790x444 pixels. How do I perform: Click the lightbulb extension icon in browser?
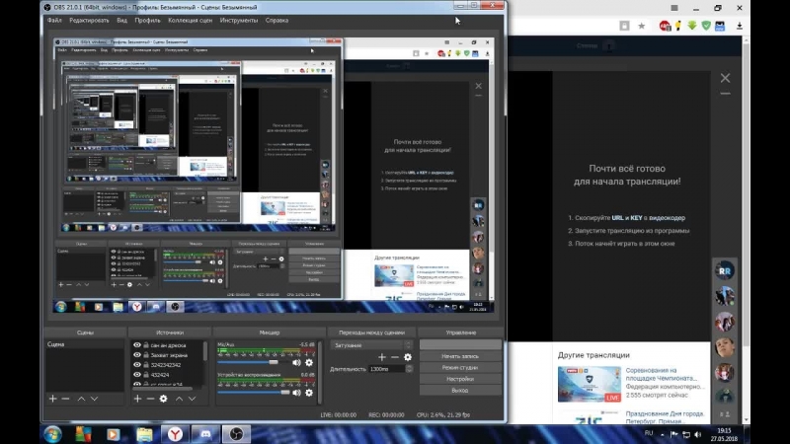(x=678, y=27)
